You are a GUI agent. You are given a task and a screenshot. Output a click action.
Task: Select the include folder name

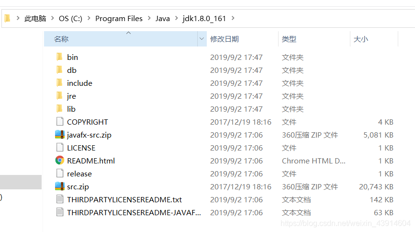(79, 83)
